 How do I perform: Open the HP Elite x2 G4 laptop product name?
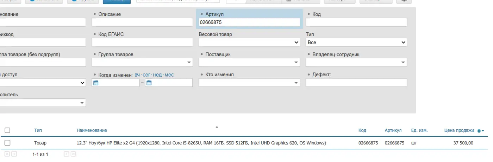(x=201, y=143)
